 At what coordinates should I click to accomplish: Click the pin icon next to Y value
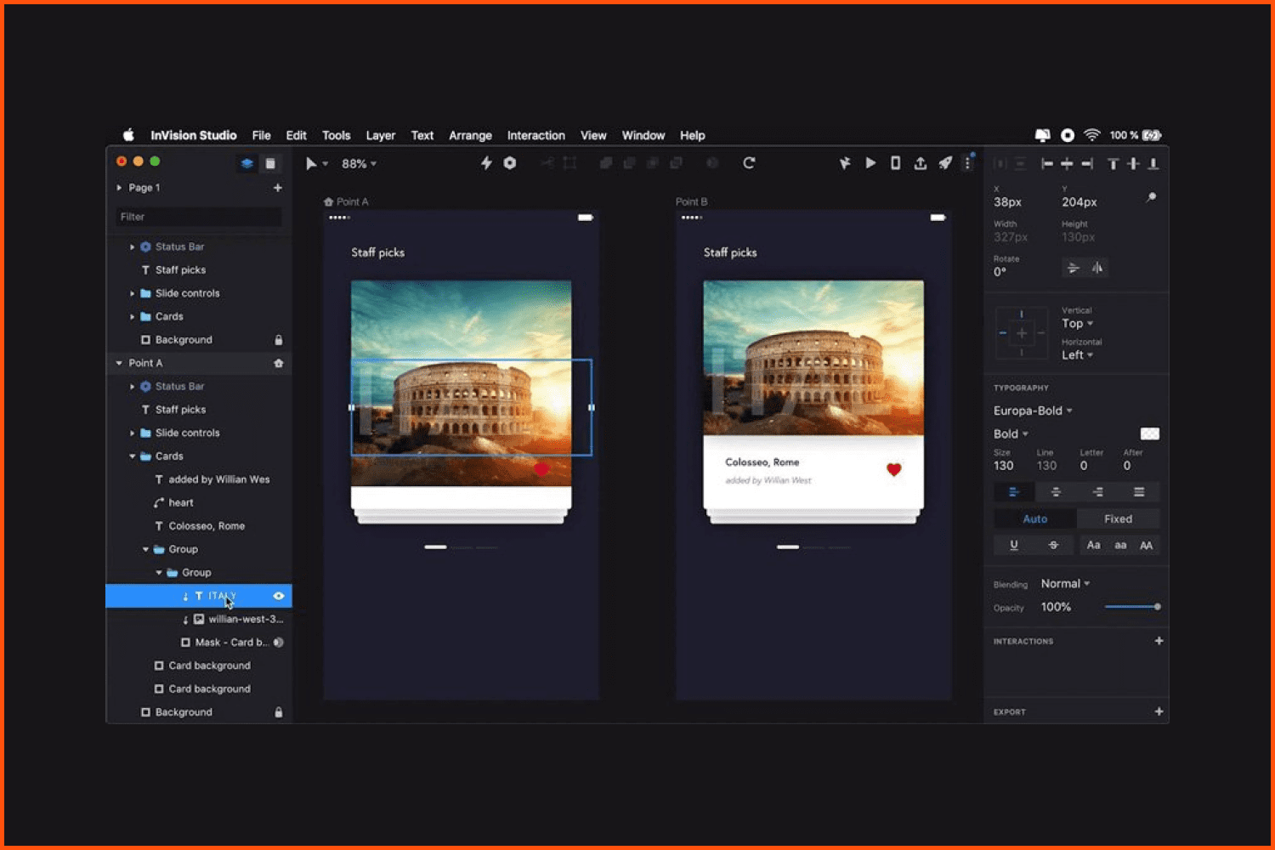pyautogui.click(x=1151, y=197)
